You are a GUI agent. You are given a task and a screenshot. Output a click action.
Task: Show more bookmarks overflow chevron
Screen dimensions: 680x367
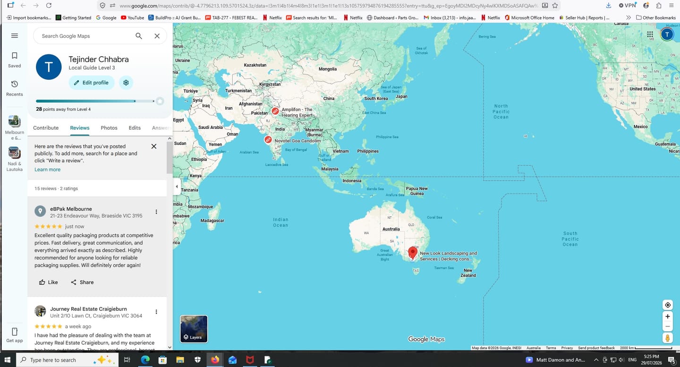[x=629, y=17]
